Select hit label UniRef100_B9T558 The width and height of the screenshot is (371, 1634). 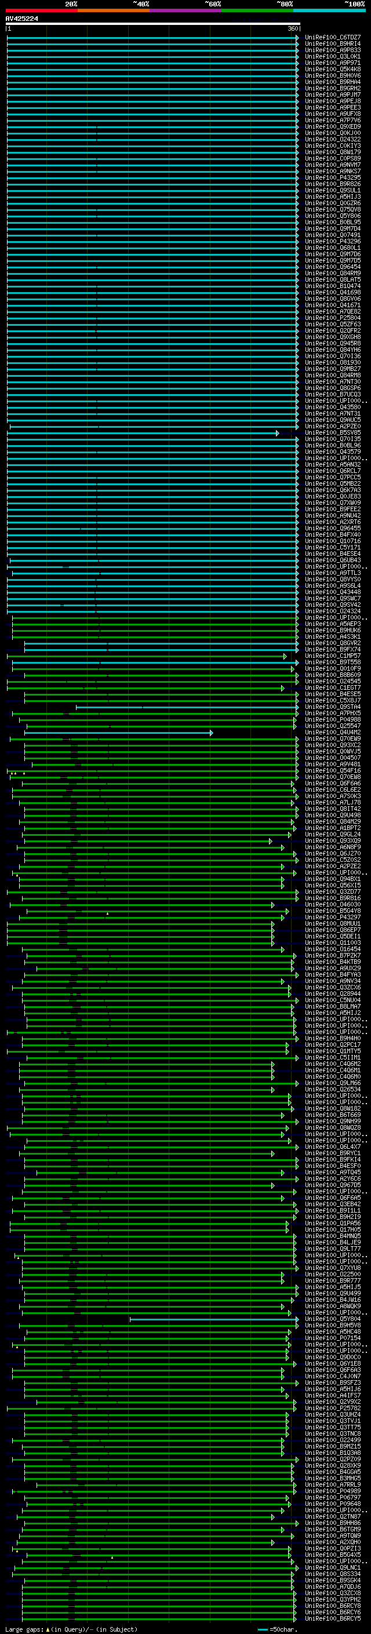(333, 662)
